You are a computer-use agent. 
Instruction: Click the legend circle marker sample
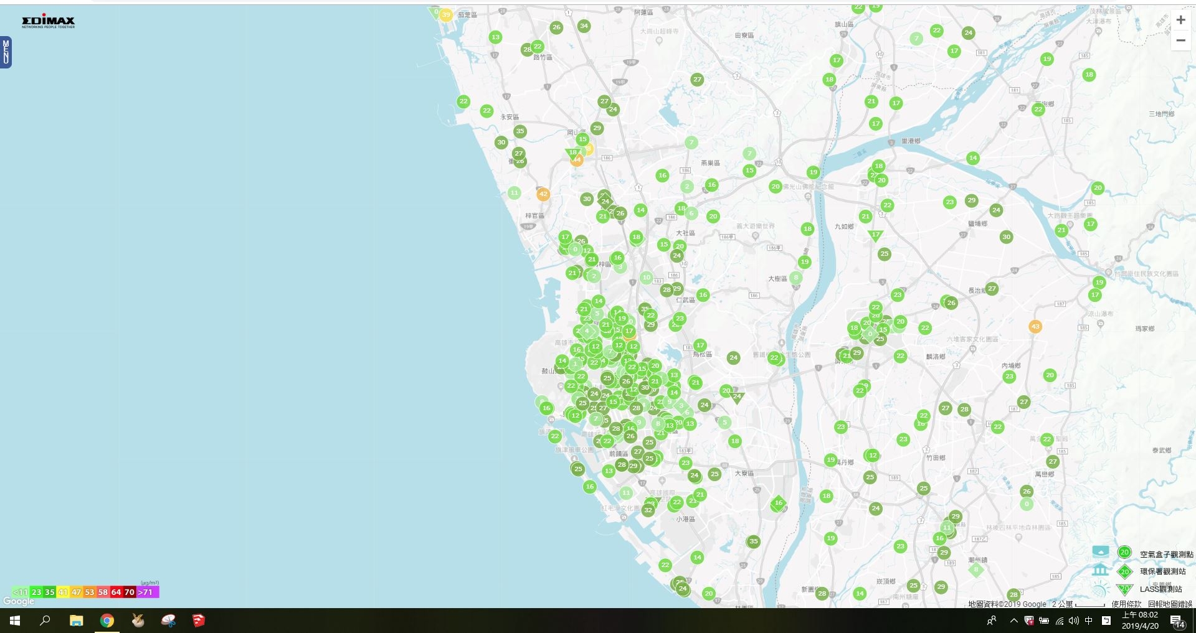(x=1124, y=552)
